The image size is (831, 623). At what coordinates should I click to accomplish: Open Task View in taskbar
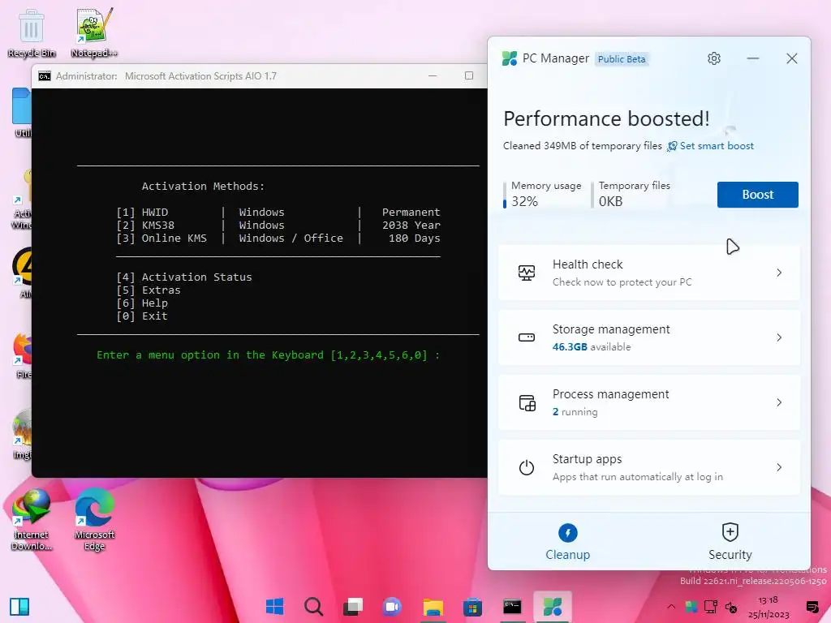coord(353,607)
